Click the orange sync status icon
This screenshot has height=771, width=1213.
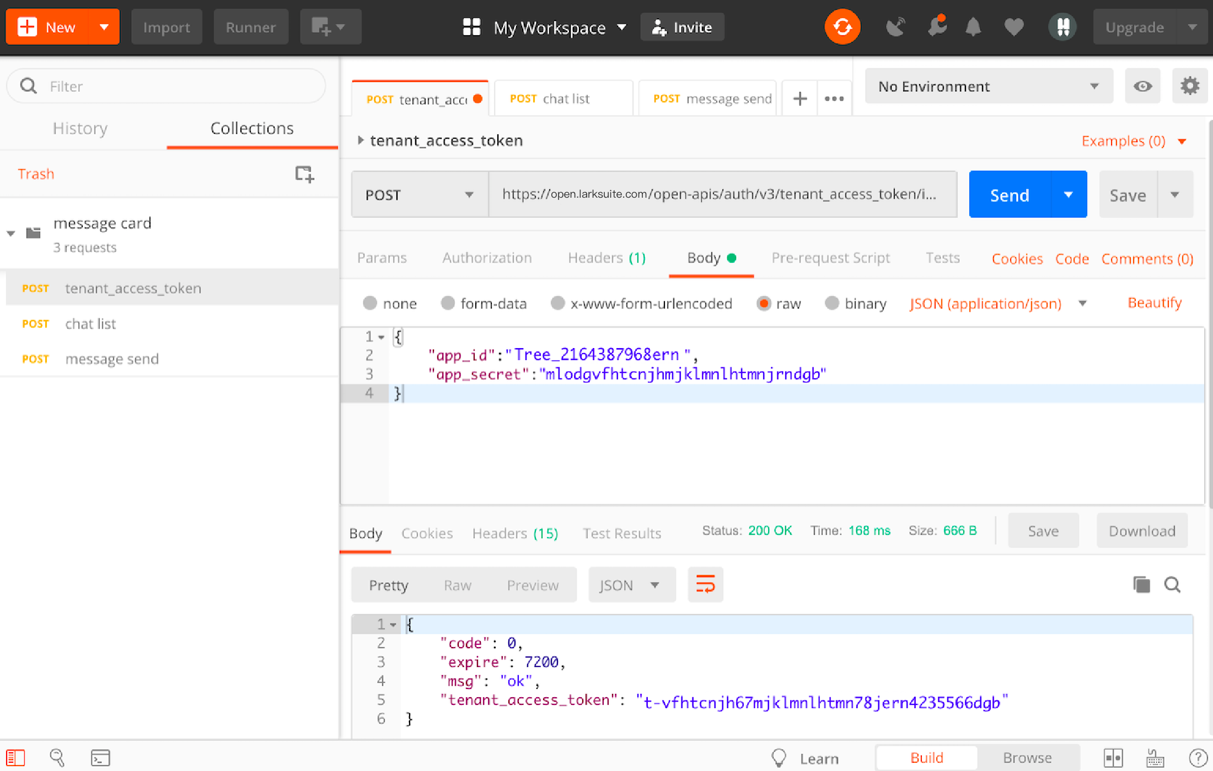click(842, 27)
